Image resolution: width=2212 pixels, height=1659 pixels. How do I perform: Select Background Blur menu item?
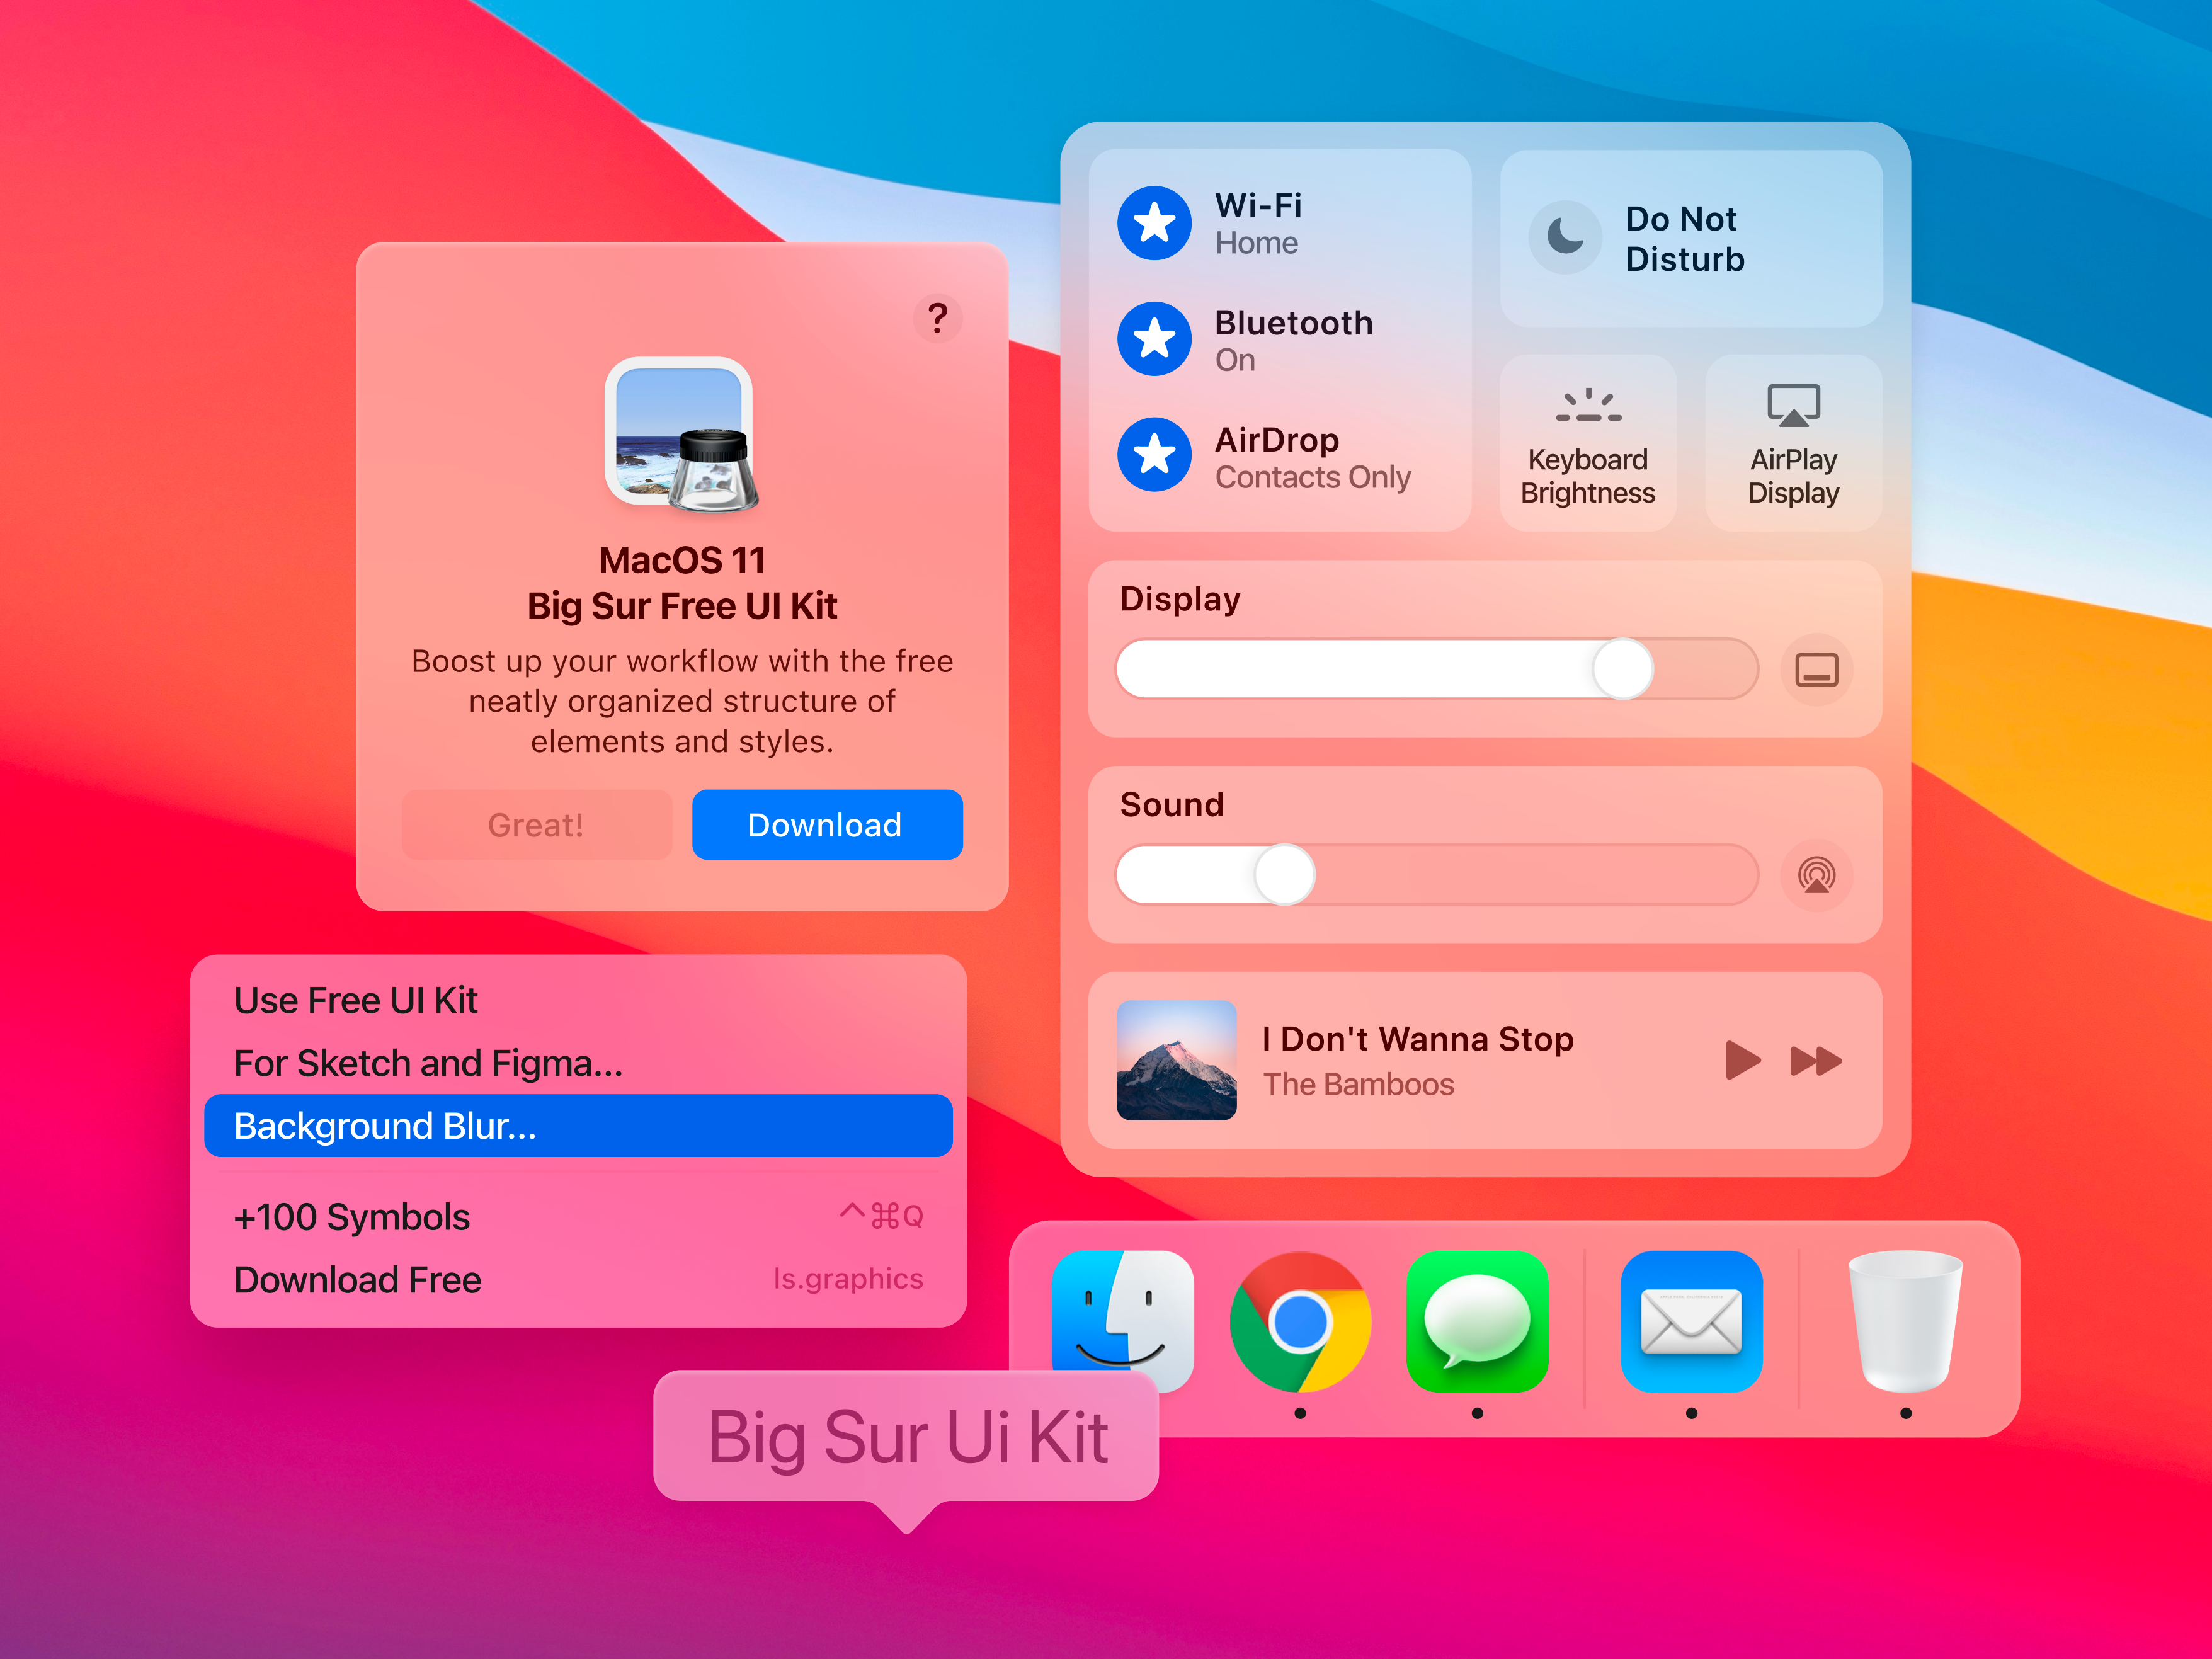click(578, 1126)
